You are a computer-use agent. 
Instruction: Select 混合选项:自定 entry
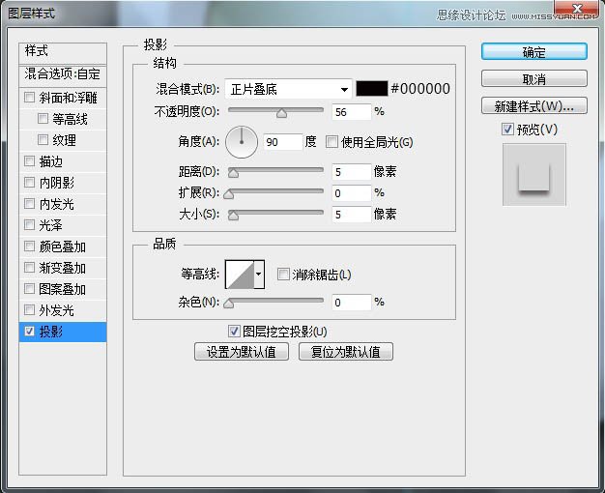pyautogui.click(x=63, y=74)
